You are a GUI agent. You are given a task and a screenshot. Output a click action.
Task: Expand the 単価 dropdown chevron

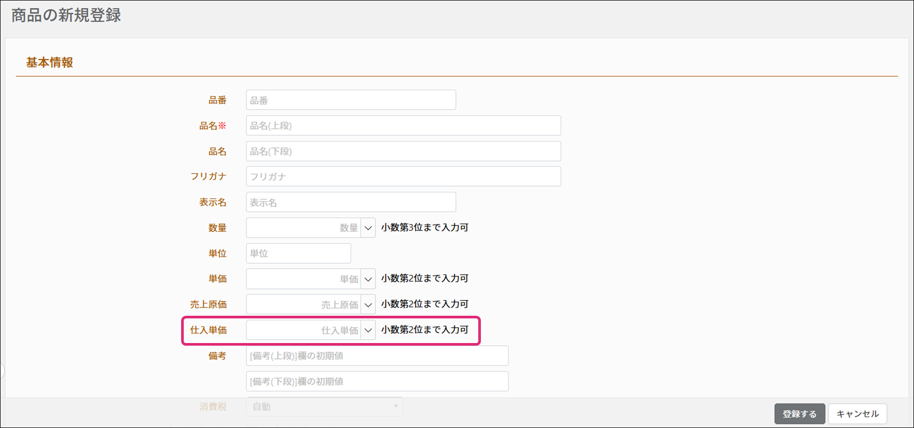pyautogui.click(x=368, y=279)
